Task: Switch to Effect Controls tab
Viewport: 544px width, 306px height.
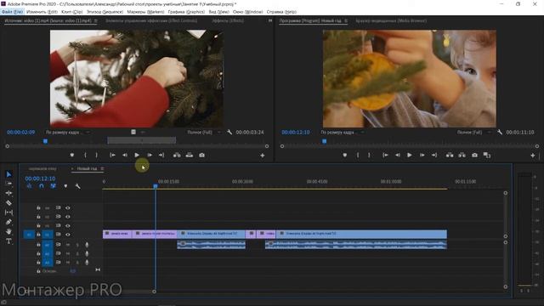Action: coord(151,20)
